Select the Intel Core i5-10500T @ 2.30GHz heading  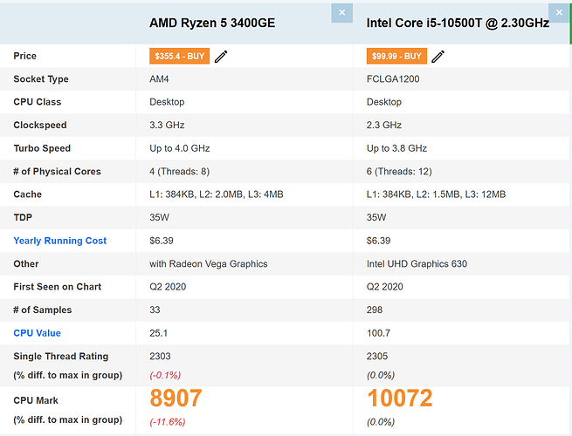[x=458, y=24]
